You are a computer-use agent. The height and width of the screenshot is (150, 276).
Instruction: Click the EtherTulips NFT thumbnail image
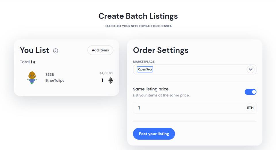coord(32,77)
